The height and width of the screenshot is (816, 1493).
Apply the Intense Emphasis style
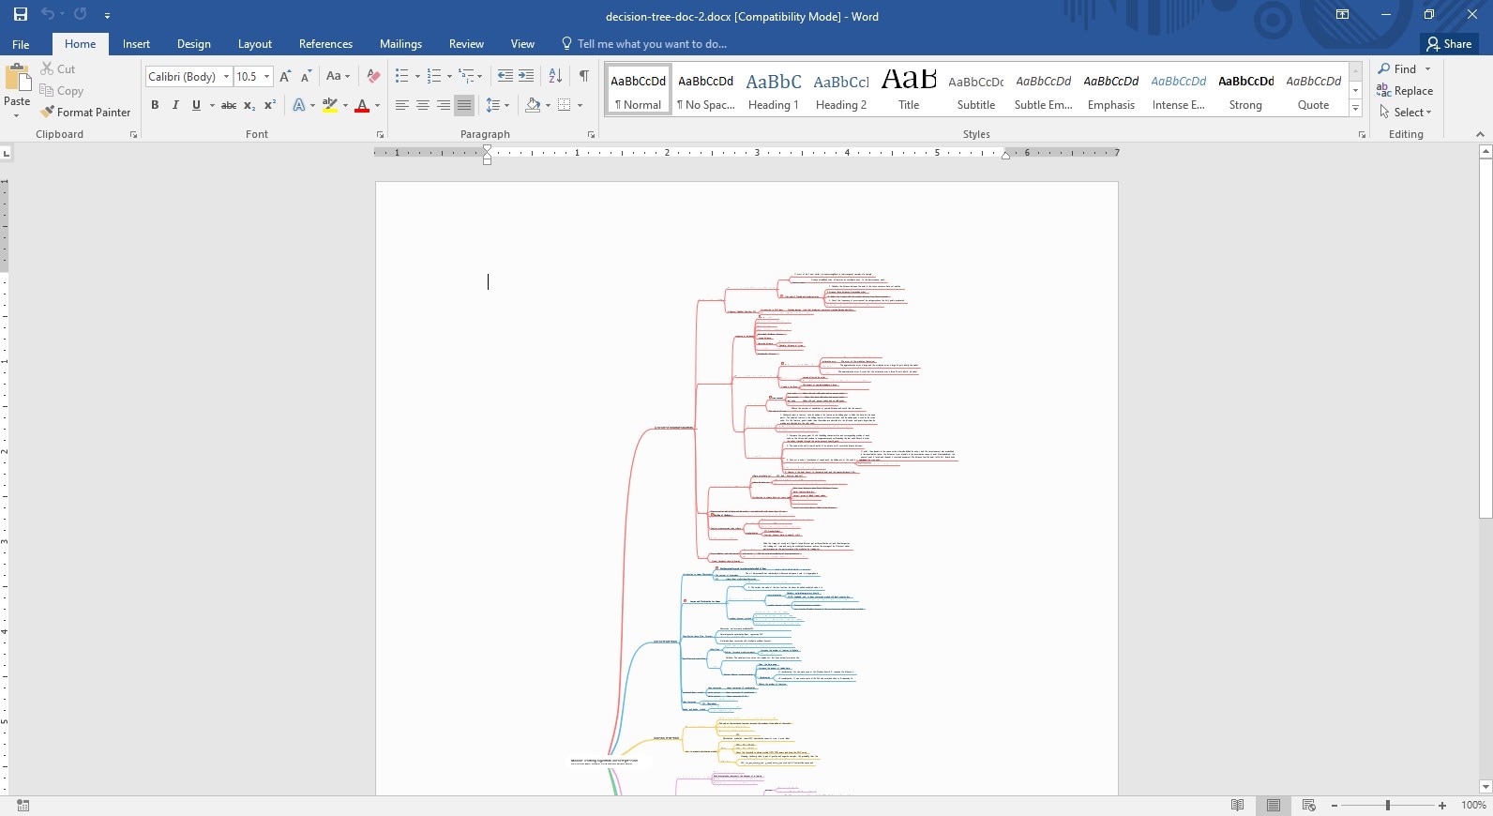(1179, 90)
